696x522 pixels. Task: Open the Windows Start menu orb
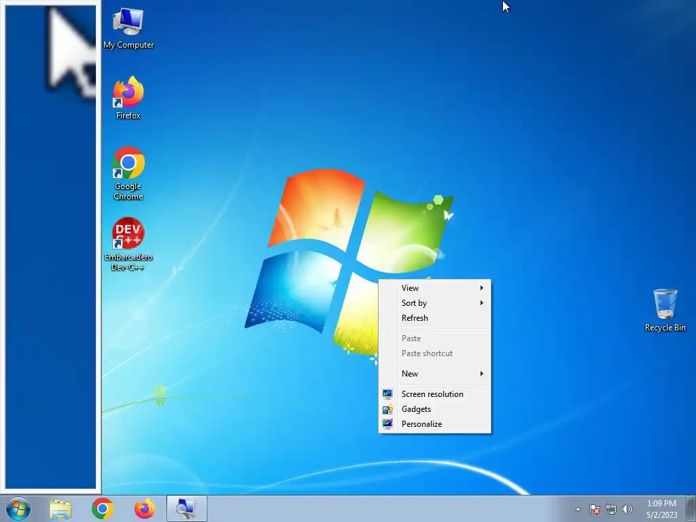tap(18, 508)
